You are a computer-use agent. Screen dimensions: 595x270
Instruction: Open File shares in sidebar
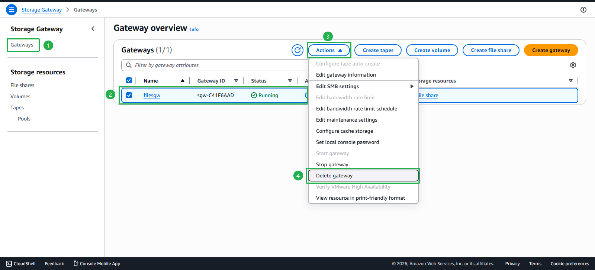(x=22, y=85)
